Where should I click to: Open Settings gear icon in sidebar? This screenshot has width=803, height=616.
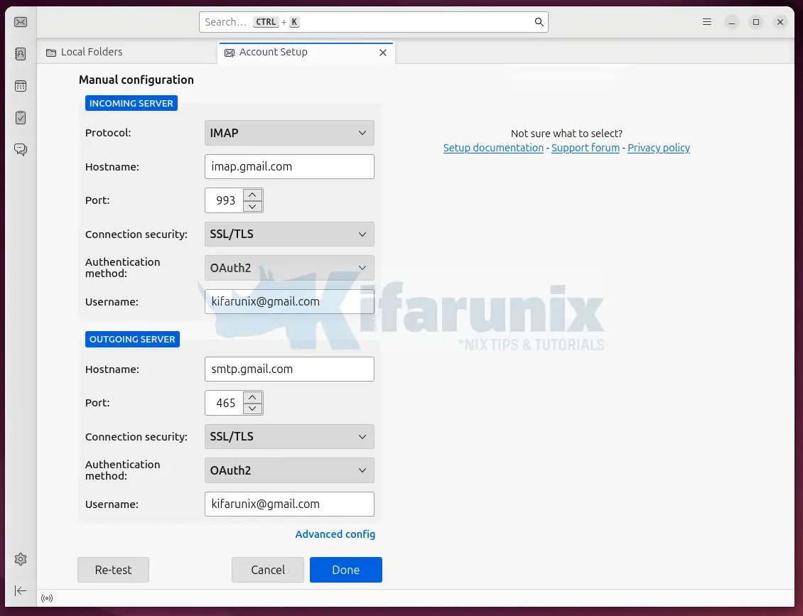coord(21,559)
